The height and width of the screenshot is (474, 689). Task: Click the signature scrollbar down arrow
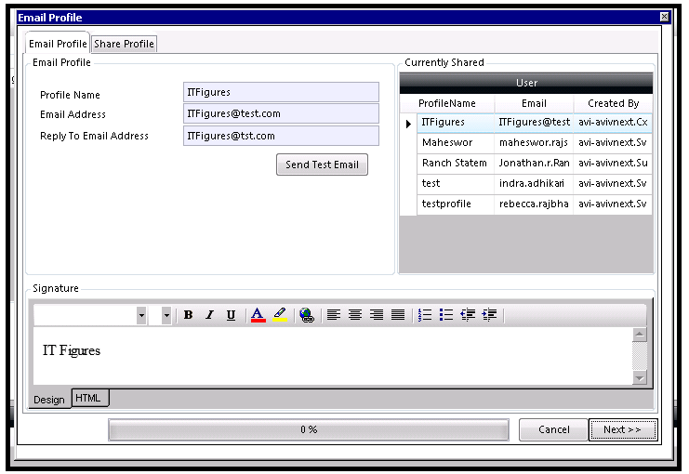(640, 377)
